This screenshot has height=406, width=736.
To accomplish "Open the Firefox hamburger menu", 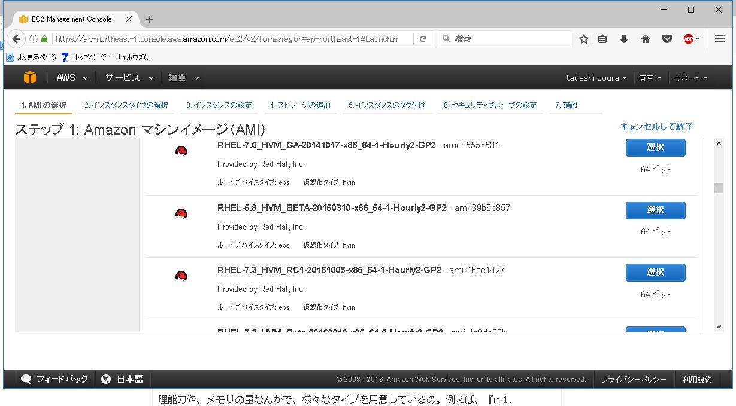I will click(720, 39).
